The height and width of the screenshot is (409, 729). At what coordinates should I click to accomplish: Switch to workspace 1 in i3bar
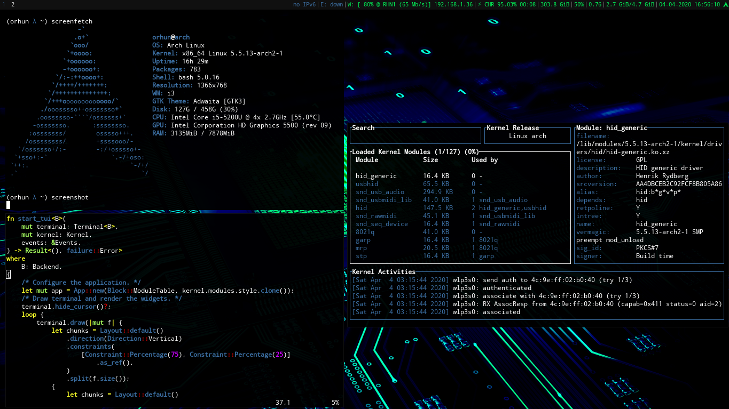coord(4,4)
